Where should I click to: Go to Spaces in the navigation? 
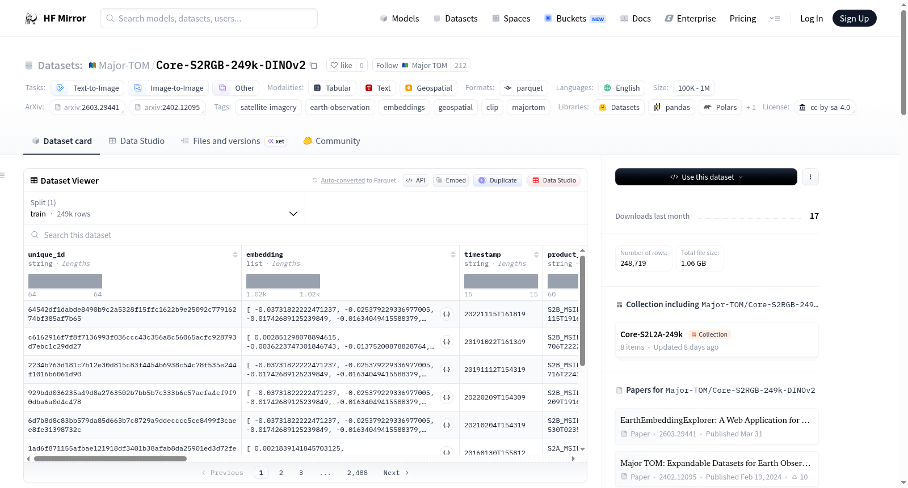(511, 19)
